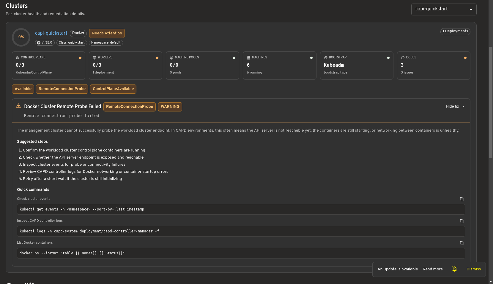Click the Machine Pools white status dot
The width and height of the screenshot is (493, 284).
[x=234, y=58]
